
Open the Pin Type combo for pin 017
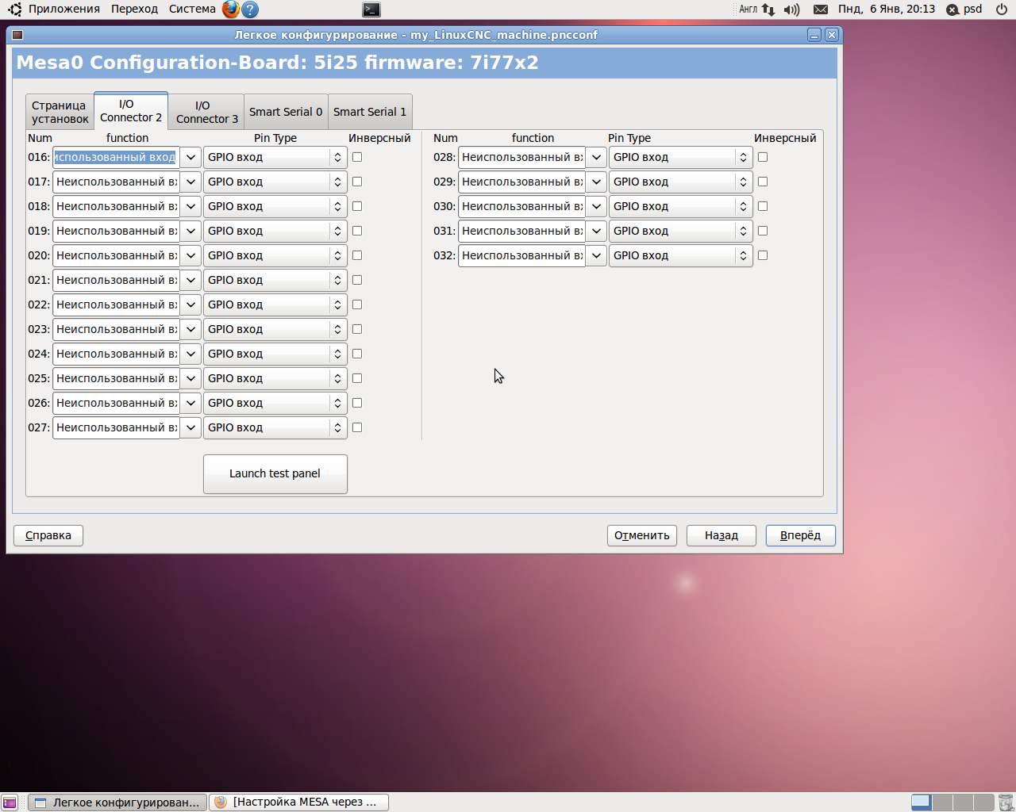tap(275, 182)
